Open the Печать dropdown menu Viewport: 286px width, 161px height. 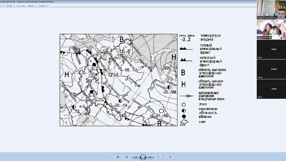pos(10,6)
